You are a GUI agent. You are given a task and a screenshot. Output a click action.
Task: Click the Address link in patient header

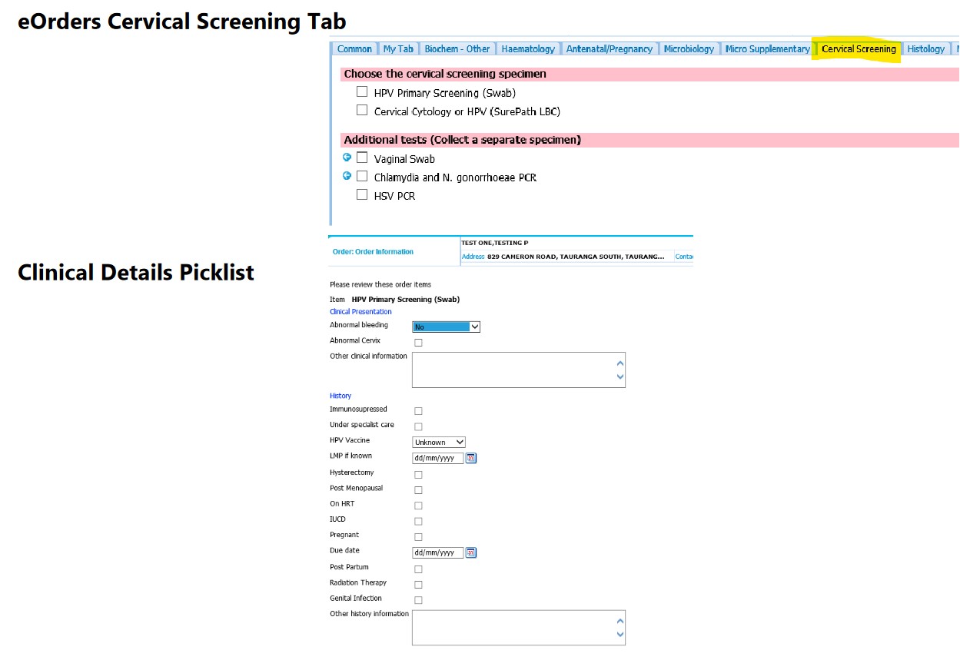click(x=473, y=257)
